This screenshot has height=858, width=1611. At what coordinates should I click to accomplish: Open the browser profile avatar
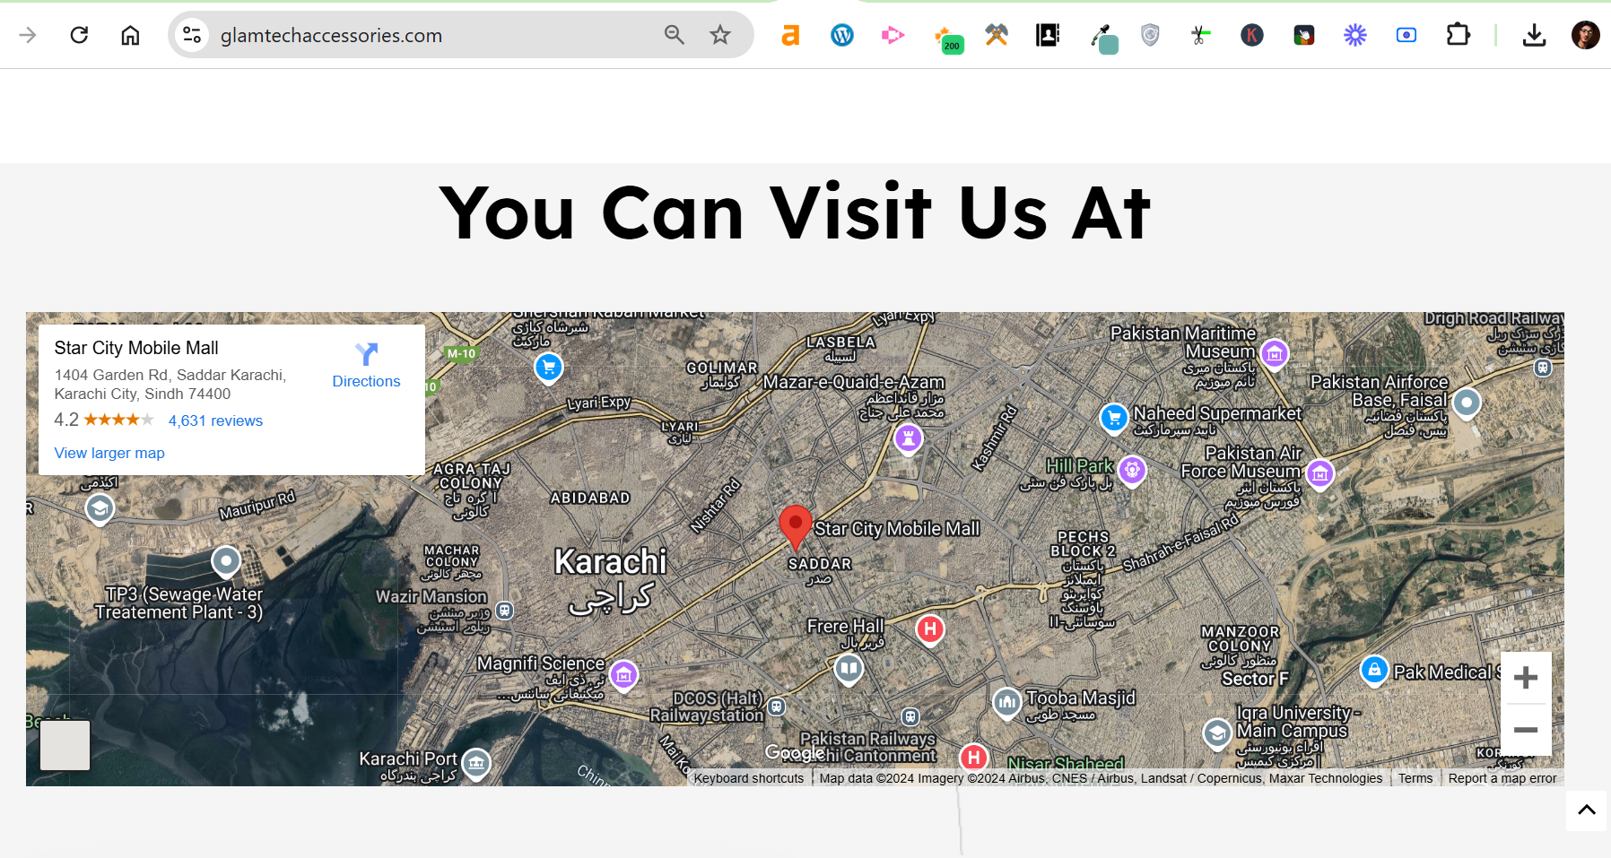coord(1586,35)
